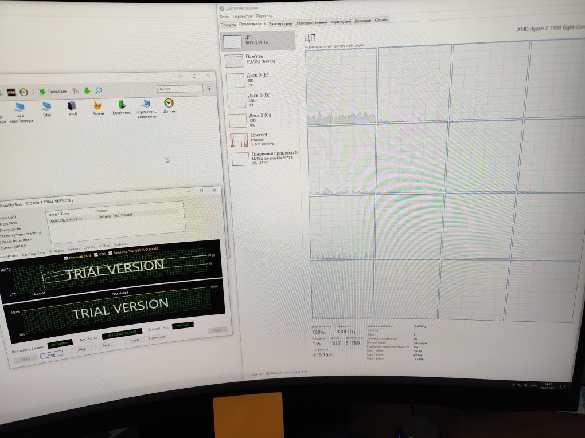Switch to Cooling Fans tab in Stability Test
This screenshot has height=438, width=585.
34,254
